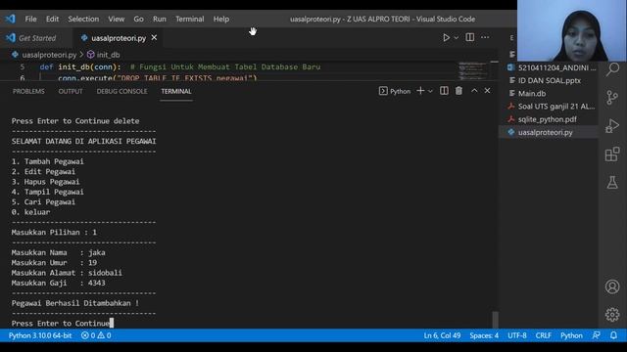Open the Help menu
627x352 pixels.
point(220,19)
